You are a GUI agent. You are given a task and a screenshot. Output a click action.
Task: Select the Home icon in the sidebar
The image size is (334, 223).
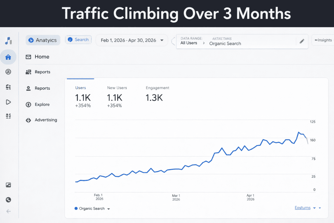pyautogui.click(x=8, y=57)
